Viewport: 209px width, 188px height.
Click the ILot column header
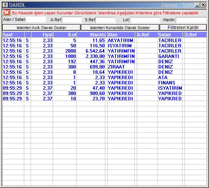coord(65,35)
